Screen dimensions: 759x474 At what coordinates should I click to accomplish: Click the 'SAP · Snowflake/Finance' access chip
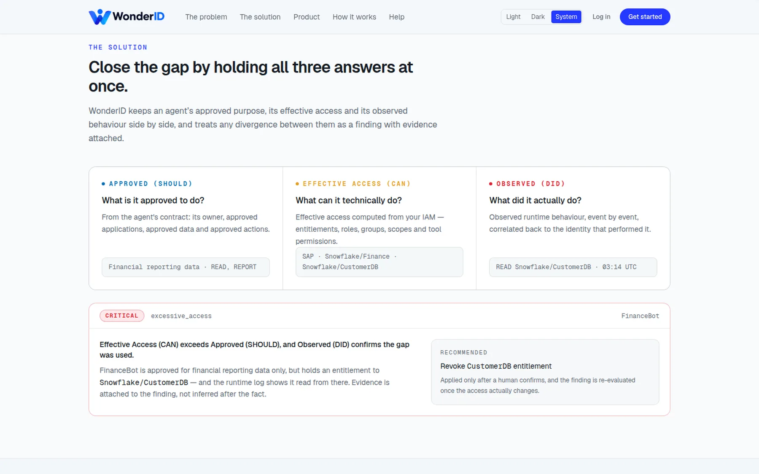[379, 262]
